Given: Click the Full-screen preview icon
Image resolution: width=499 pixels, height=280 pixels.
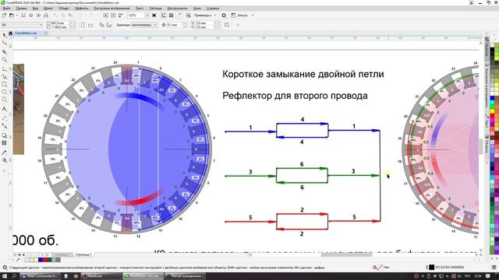Looking at the screenshot, I should coord(154,16).
